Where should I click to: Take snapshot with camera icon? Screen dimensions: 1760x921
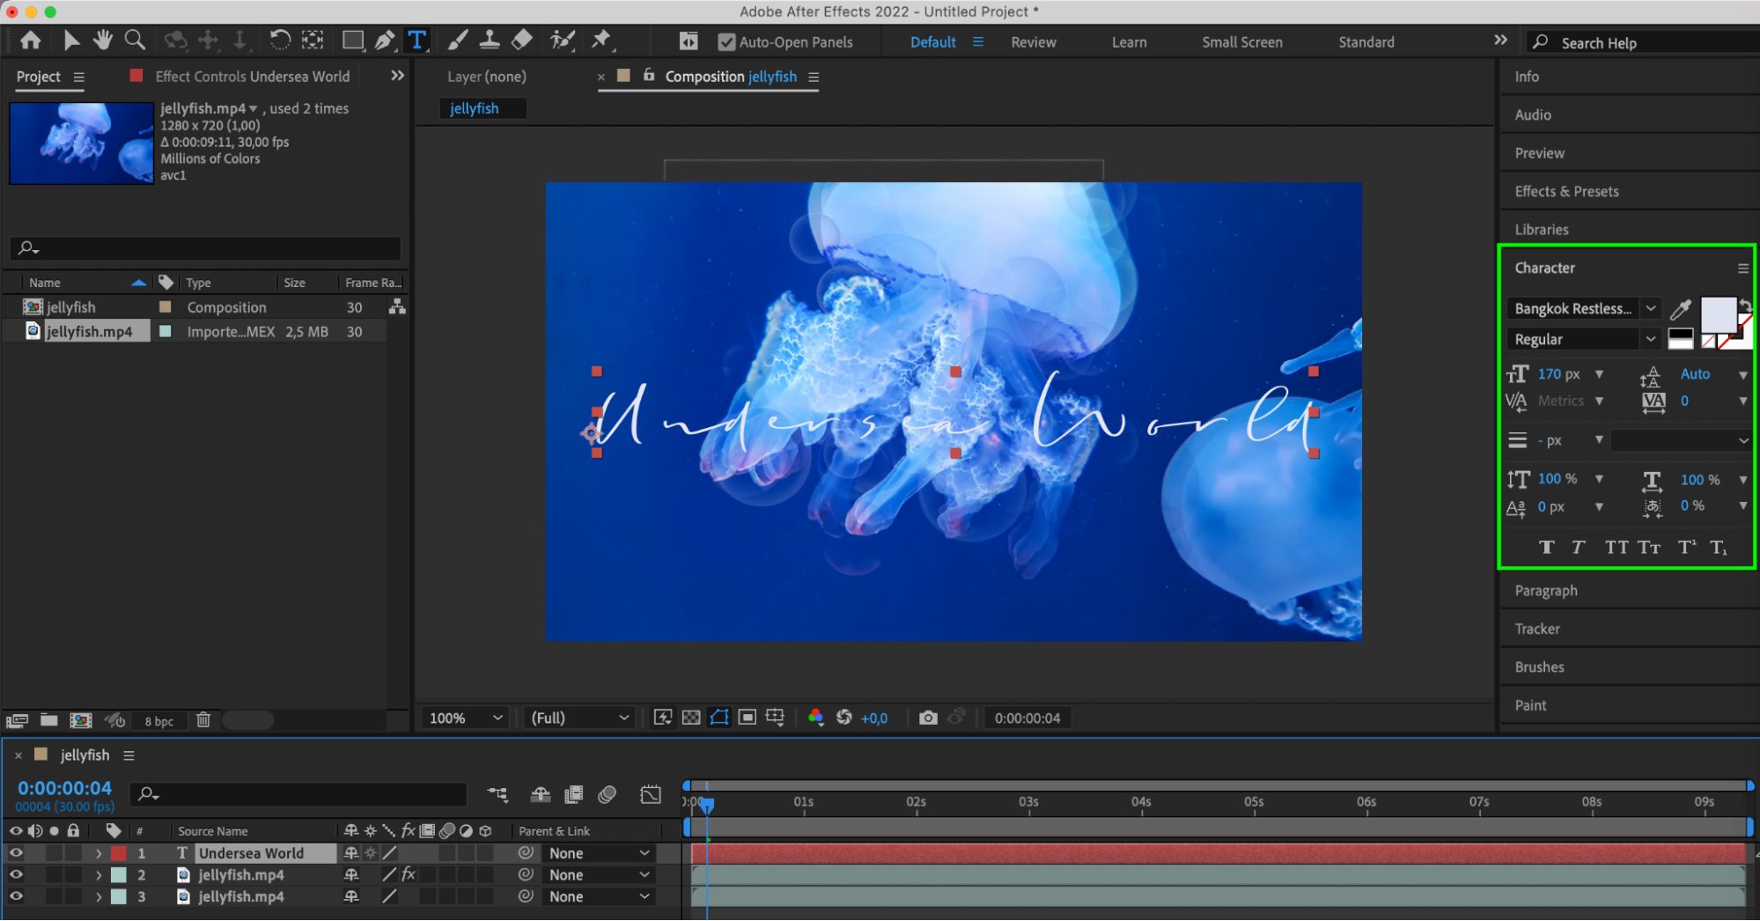point(927,718)
